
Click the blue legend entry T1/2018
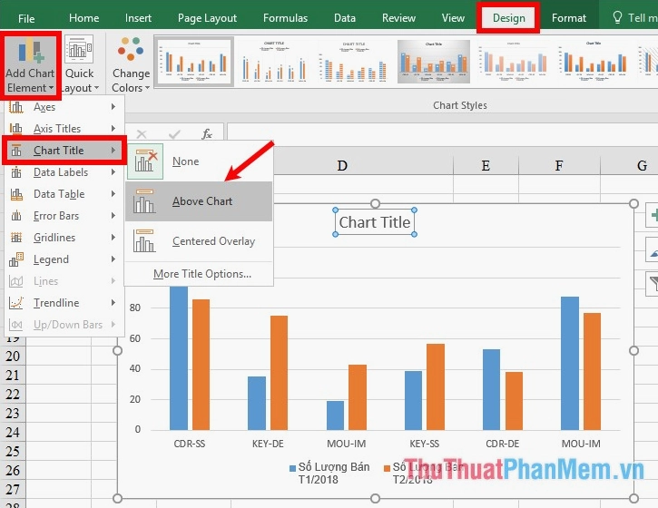(x=329, y=473)
